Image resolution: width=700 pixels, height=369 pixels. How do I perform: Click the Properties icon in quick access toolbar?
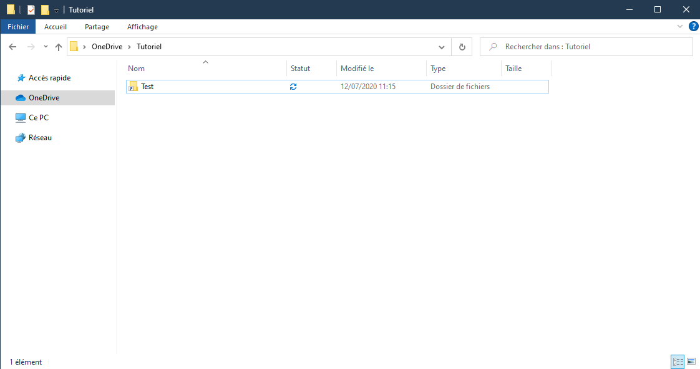point(31,10)
